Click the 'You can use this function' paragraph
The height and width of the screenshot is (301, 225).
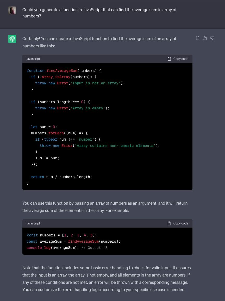[105, 207]
